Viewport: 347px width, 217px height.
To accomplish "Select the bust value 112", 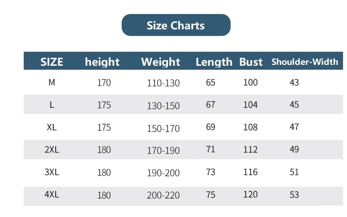I will coord(250,149).
